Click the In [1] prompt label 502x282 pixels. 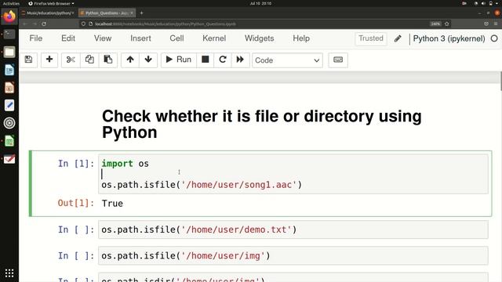pyautogui.click(x=76, y=164)
